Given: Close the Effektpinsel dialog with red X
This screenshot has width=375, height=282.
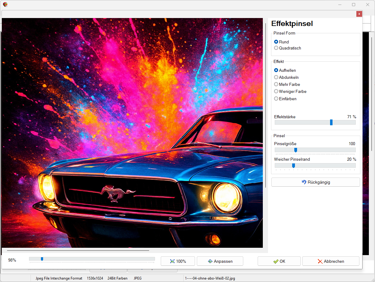Looking at the screenshot, I should pyautogui.click(x=359, y=14).
